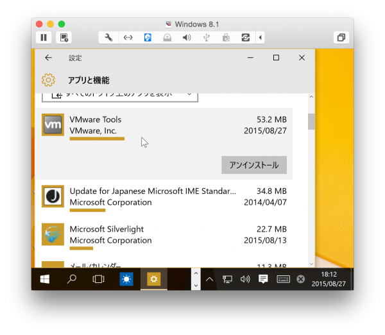Click the VMware Tools vm icon
This screenshot has width=385, height=335.
pyautogui.click(x=53, y=125)
